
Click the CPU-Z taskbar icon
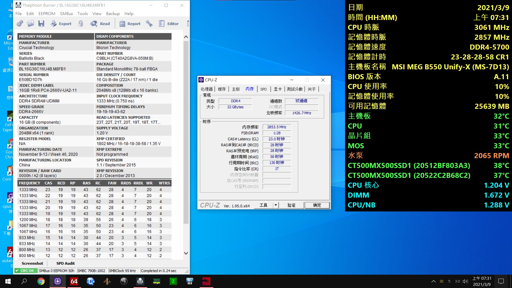(58, 281)
